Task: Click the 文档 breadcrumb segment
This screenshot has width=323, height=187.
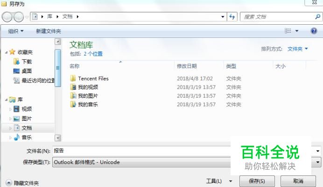Action: coord(67,16)
